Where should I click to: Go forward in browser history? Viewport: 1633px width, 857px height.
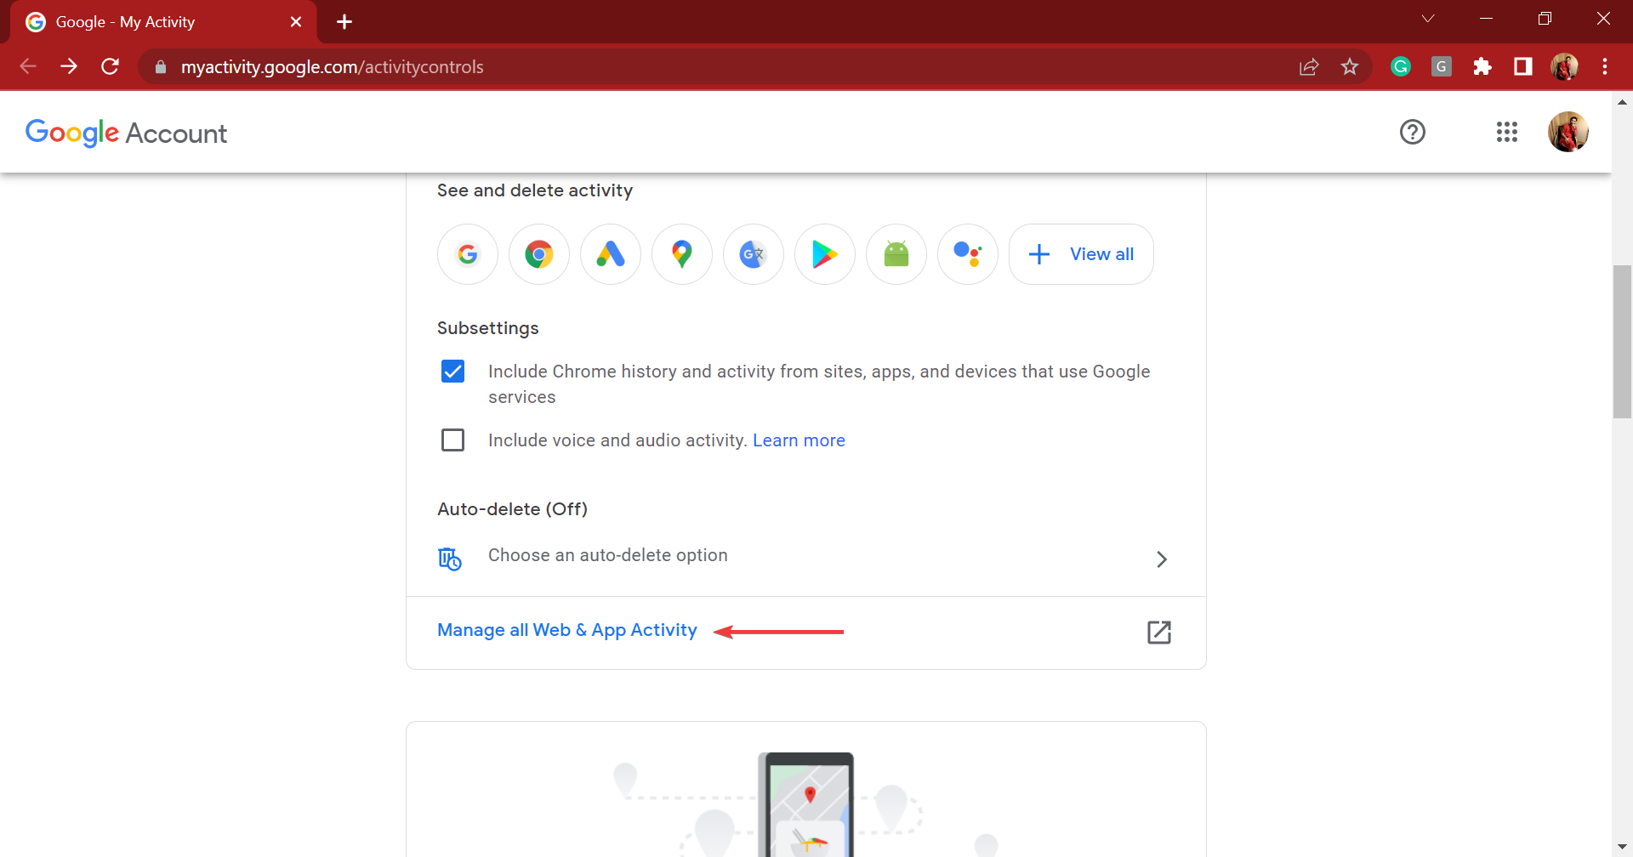(69, 66)
